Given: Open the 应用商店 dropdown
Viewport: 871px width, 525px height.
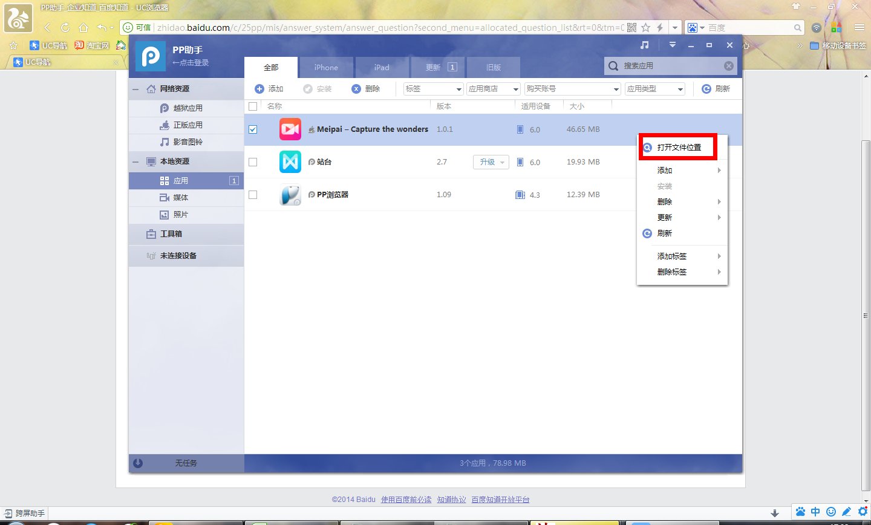Looking at the screenshot, I should coord(494,89).
